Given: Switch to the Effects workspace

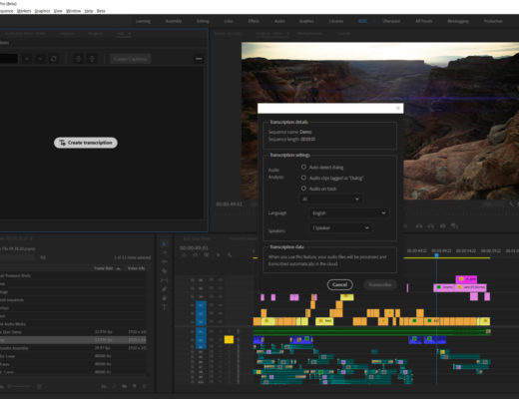Looking at the screenshot, I should pos(254,21).
